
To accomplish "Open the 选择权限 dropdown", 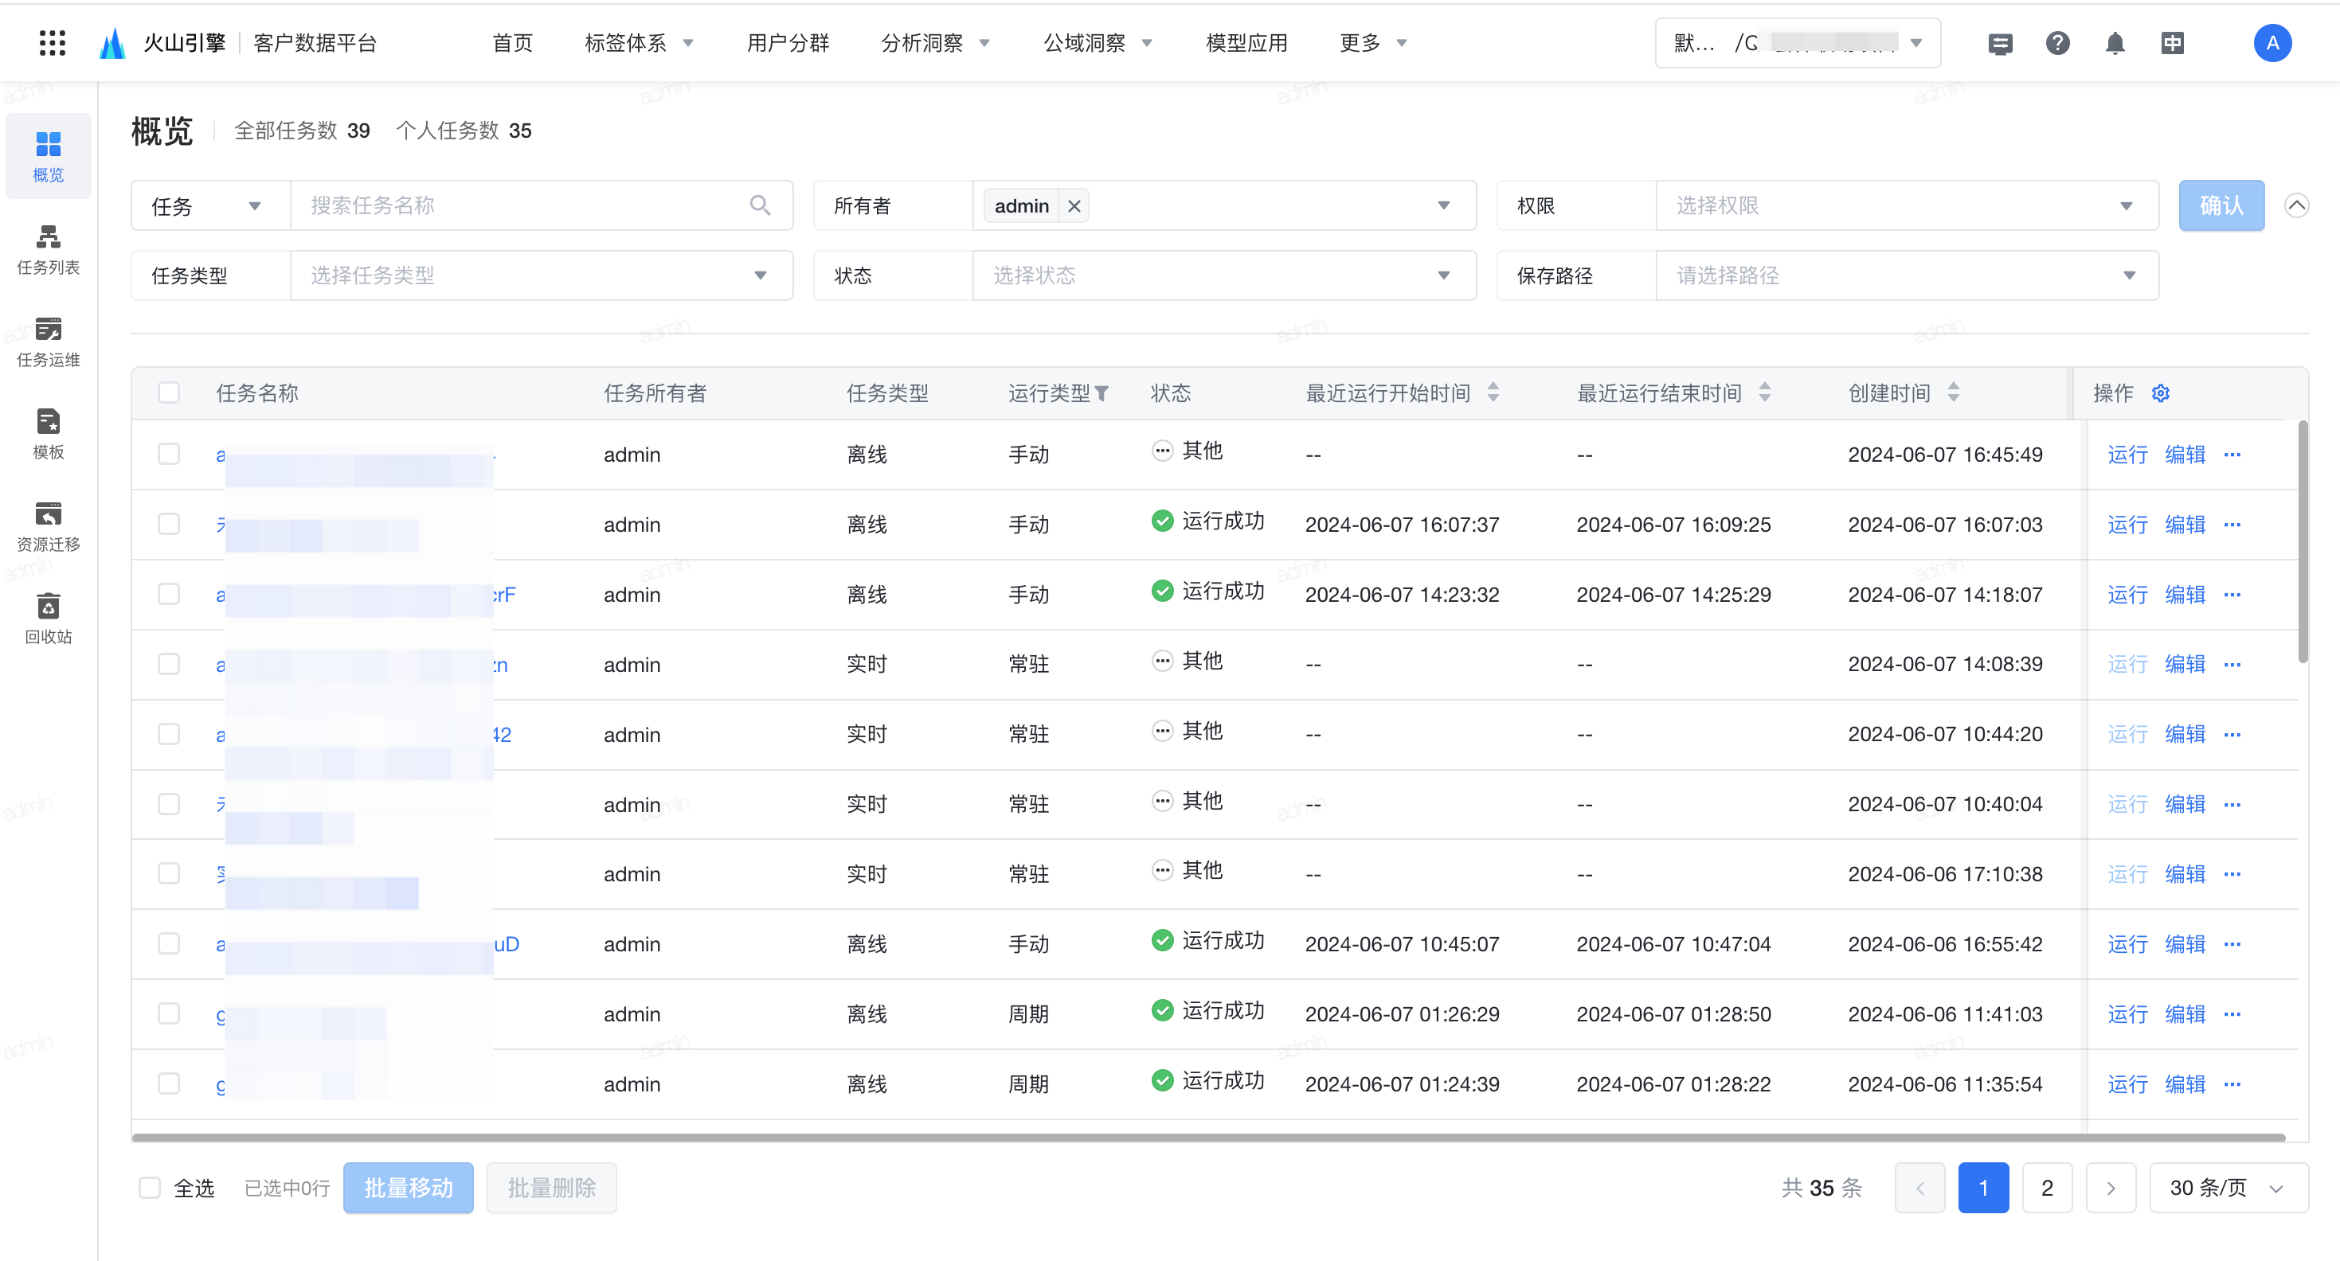I will click(x=1907, y=205).
